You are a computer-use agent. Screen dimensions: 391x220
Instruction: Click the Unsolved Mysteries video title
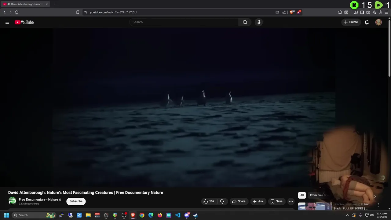point(351,206)
